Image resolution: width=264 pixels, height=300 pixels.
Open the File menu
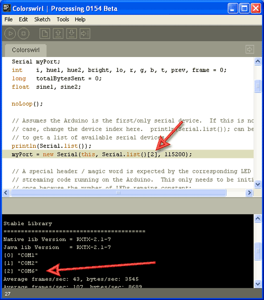click(8, 20)
